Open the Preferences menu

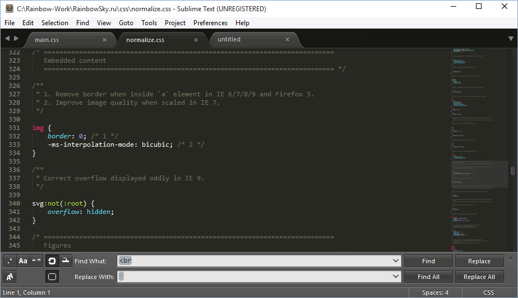pos(210,23)
